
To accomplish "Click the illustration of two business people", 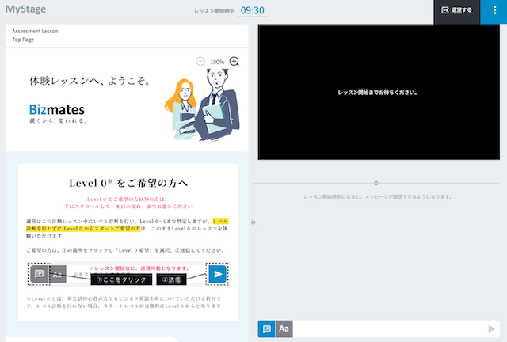I will click(203, 105).
